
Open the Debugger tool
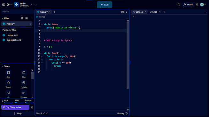tap(24, 94)
